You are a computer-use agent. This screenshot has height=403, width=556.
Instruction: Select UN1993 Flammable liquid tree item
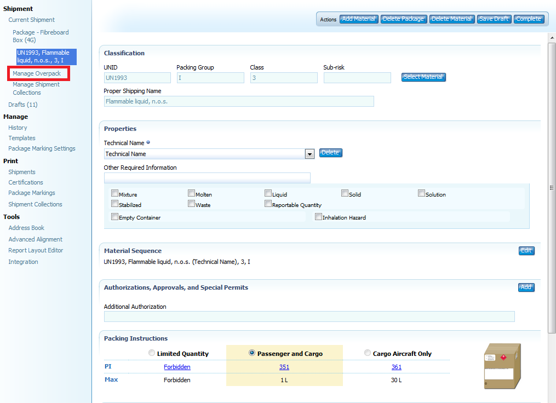coord(46,56)
